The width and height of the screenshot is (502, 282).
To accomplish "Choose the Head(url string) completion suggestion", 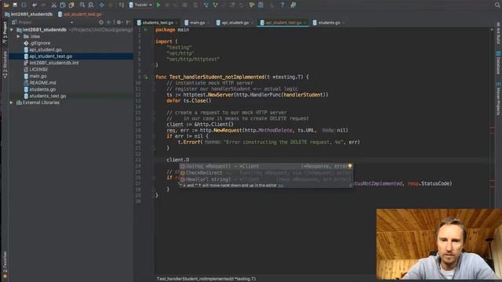I will point(266,179).
